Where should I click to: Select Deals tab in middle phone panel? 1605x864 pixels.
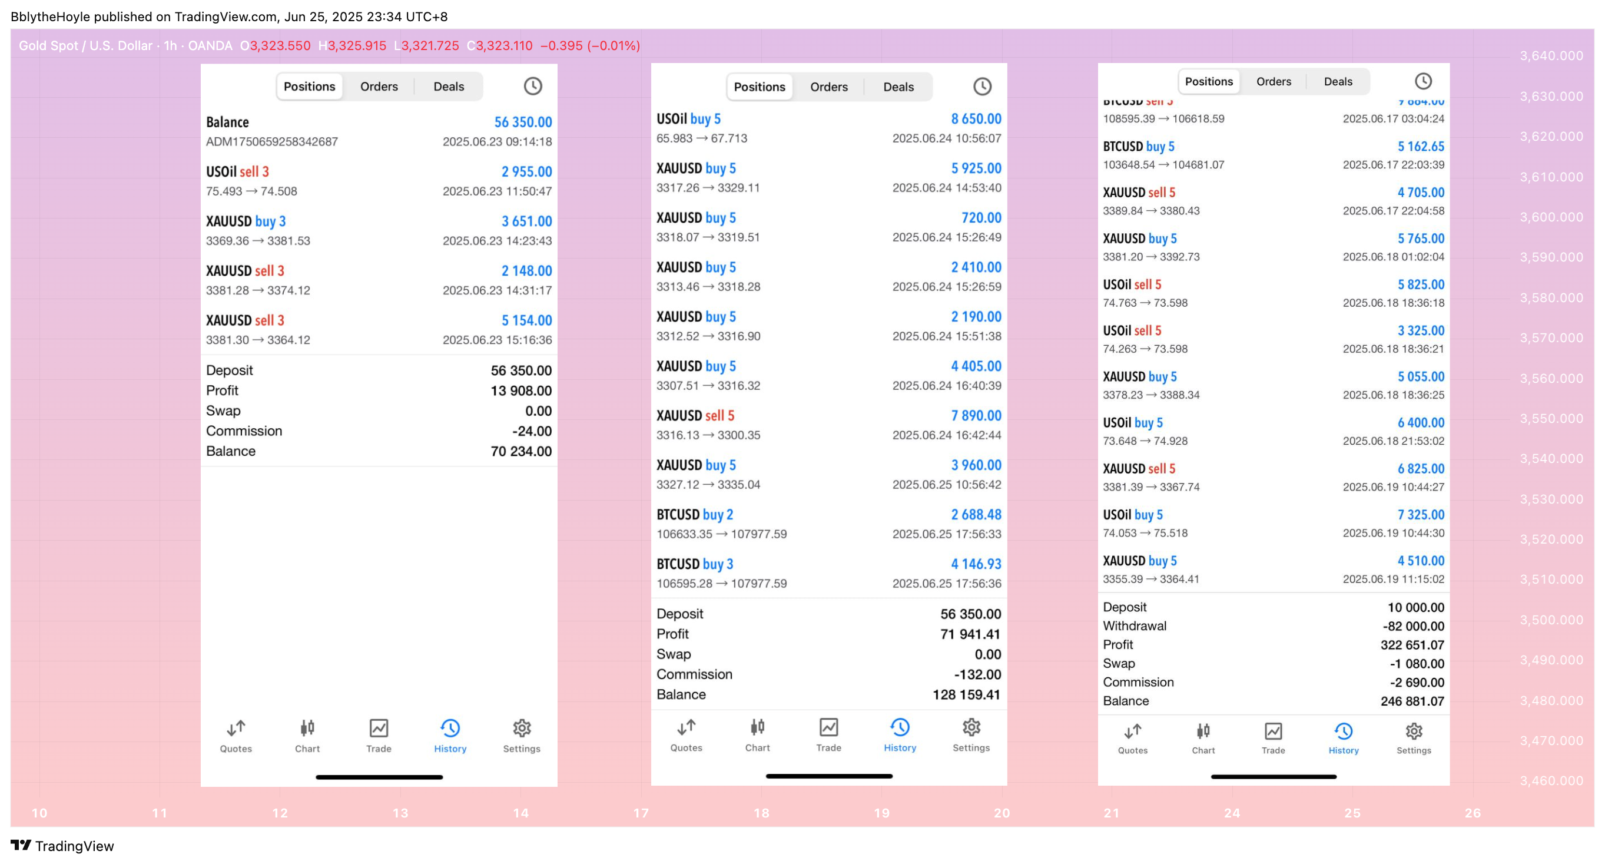point(898,87)
